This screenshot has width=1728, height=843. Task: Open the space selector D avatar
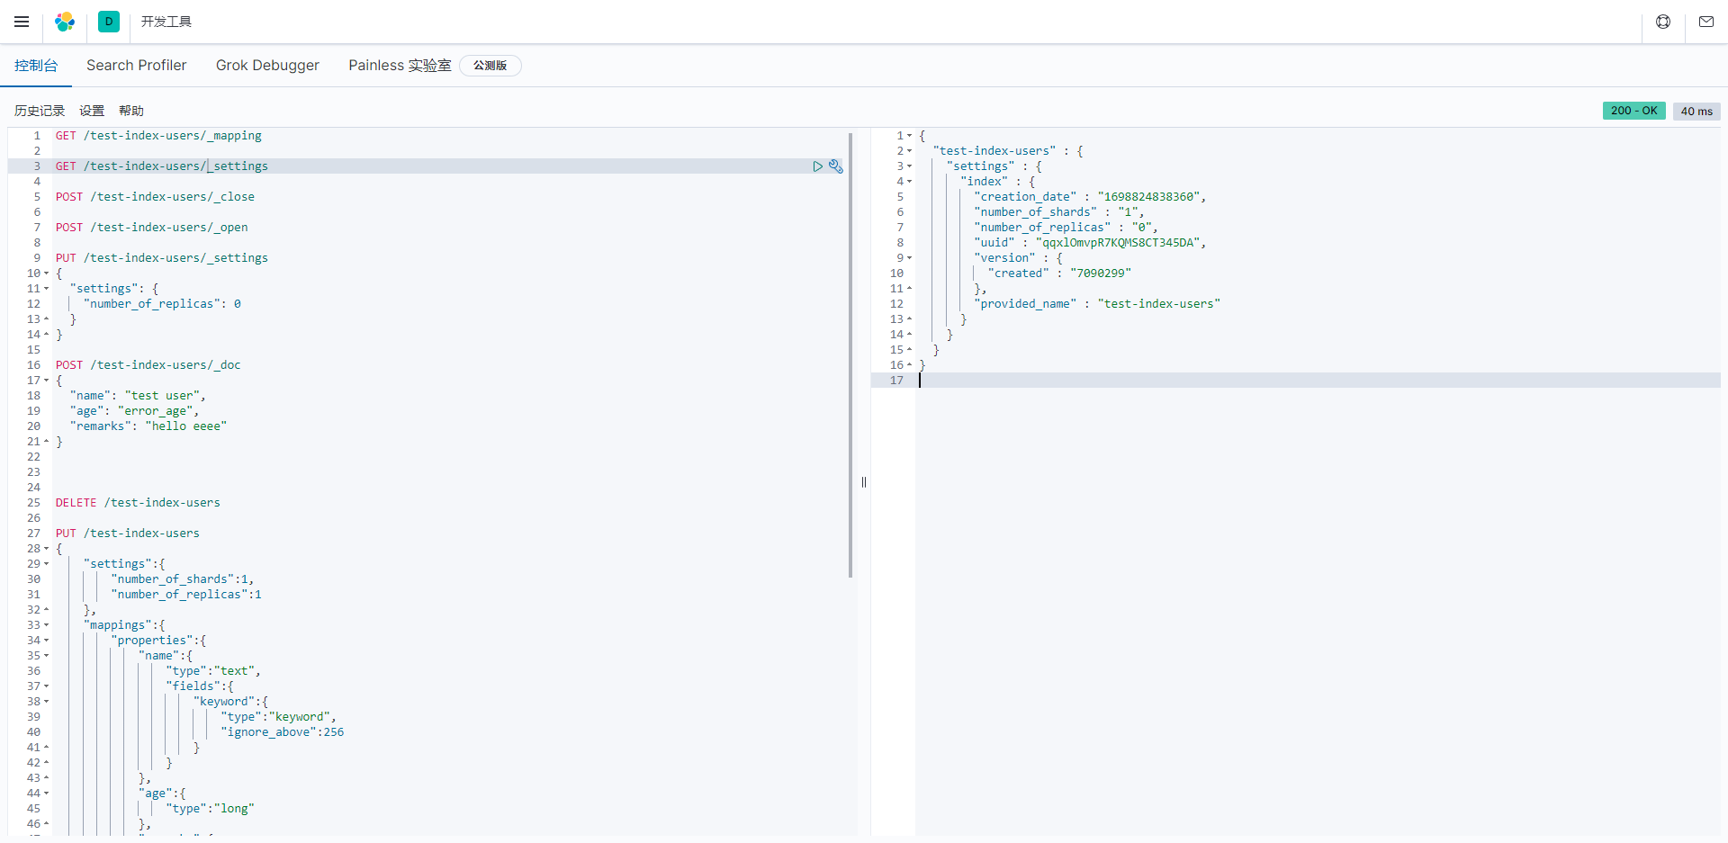coord(109,22)
